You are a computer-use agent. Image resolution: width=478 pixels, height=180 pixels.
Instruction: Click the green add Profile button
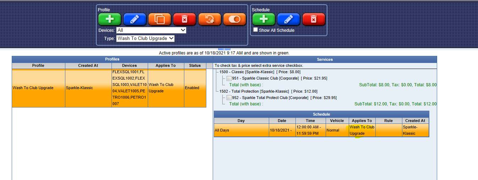point(109,19)
